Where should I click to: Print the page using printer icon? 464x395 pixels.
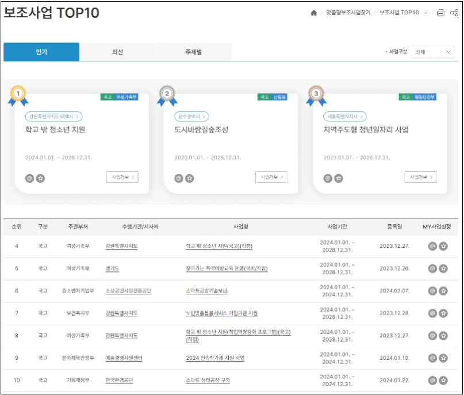440,13
